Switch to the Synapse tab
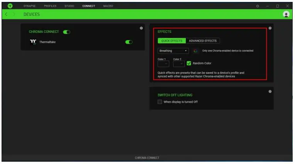The width and height of the screenshot is (295, 164). pos(29,6)
